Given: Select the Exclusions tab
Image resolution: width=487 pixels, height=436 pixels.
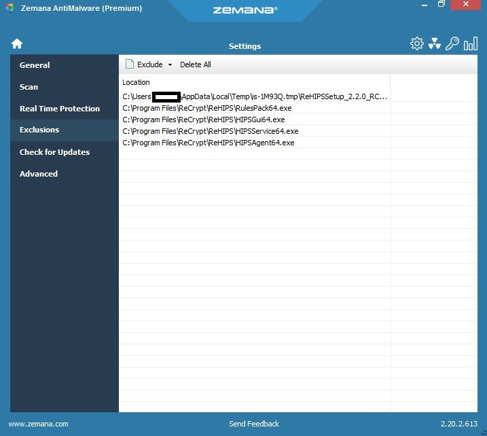Looking at the screenshot, I should click(65, 130).
